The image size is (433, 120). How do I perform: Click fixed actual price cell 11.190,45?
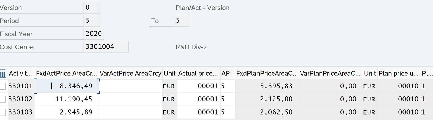(67, 99)
